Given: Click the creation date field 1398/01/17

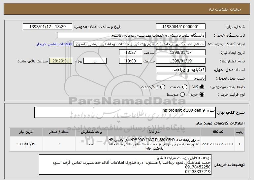Looking at the screenshot, I should (181, 53).
